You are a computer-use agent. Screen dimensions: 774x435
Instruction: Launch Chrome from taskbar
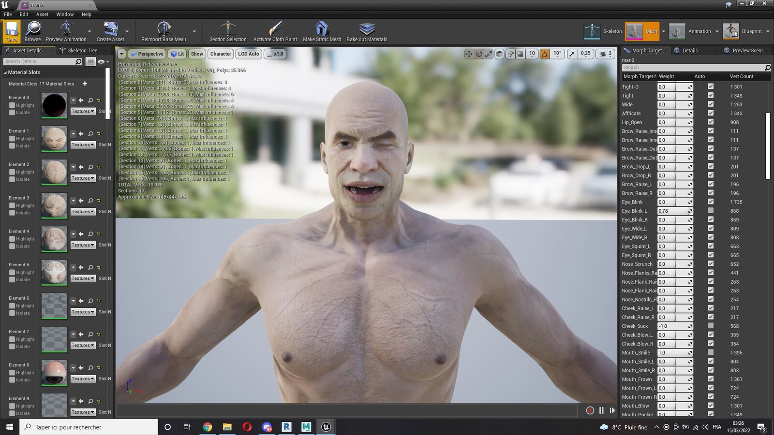[x=207, y=427]
